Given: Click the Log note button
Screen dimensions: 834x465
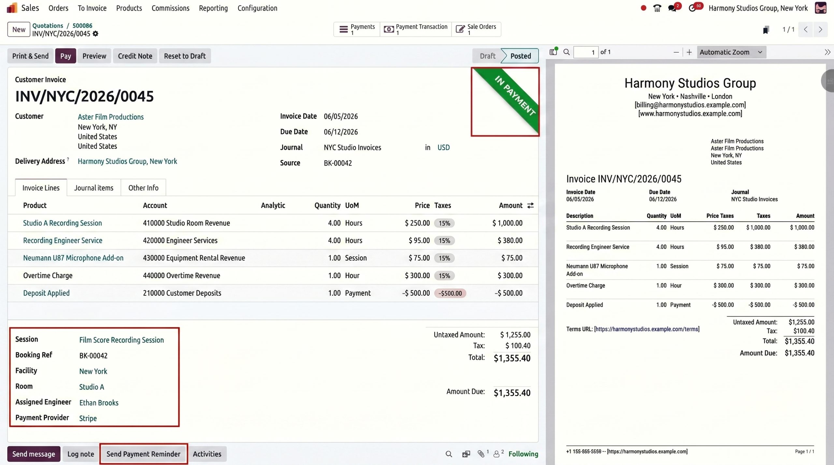Looking at the screenshot, I should point(81,454).
